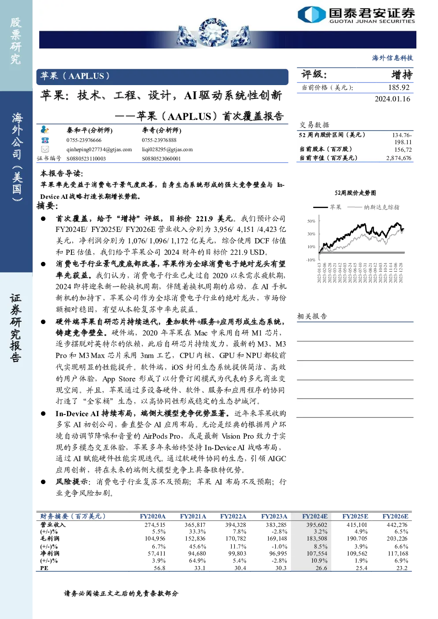
Task: Click the 摘要 section heading
Action: pos(47,205)
